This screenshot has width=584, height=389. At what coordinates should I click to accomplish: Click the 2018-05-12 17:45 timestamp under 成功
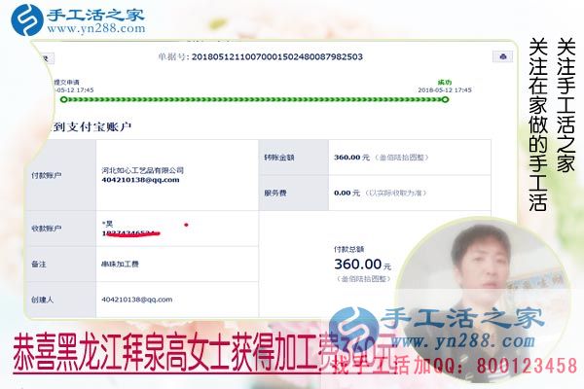click(x=445, y=90)
